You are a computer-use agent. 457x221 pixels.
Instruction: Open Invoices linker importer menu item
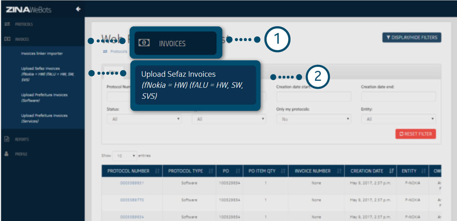[42, 54]
